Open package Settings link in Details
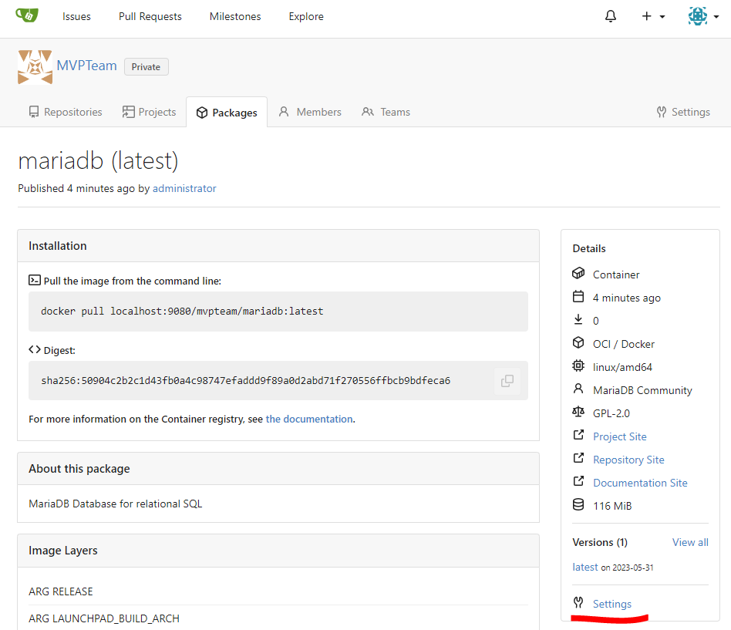The height and width of the screenshot is (630, 731). click(612, 604)
